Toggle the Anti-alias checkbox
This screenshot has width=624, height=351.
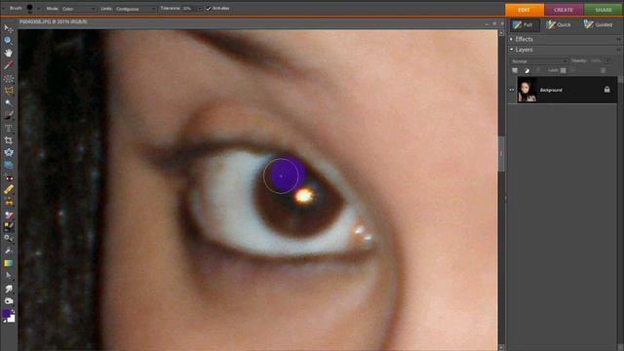click(x=209, y=9)
